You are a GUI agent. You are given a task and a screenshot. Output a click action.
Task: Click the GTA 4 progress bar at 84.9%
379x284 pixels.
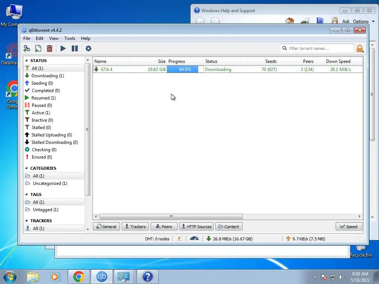coord(185,69)
